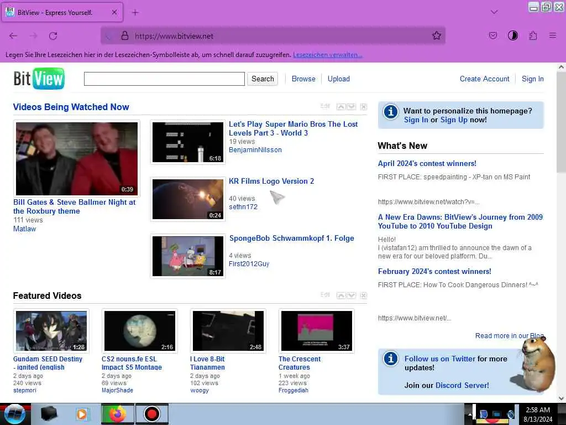Viewport: 566px width, 425px height.
Task: Click the padlock site security icon
Action: 124,36
